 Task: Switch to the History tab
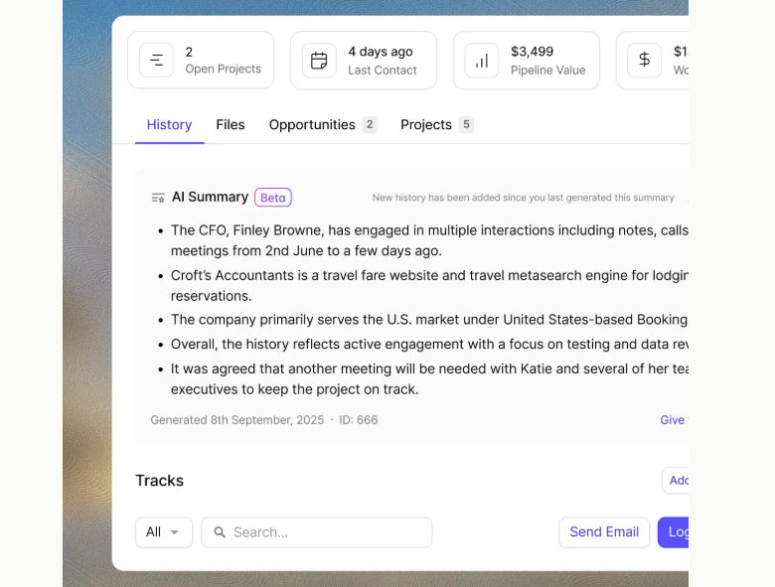click(x=169, y=124)
